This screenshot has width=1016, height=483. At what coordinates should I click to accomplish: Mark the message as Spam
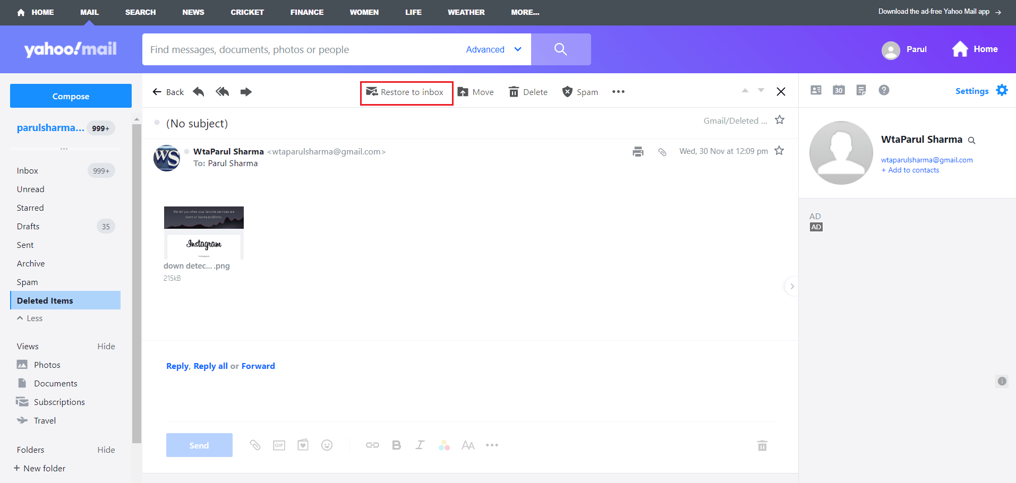click(x=580, y=92)
